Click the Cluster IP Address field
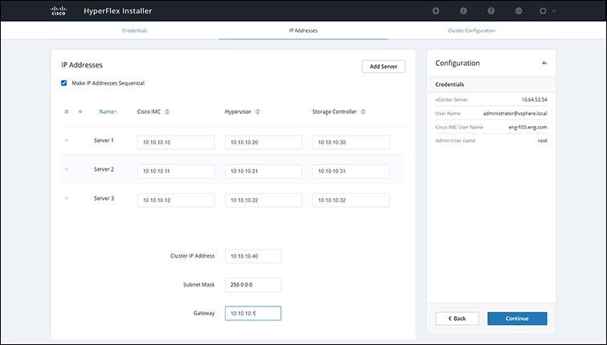607x345 pixels. pos(253,256)
